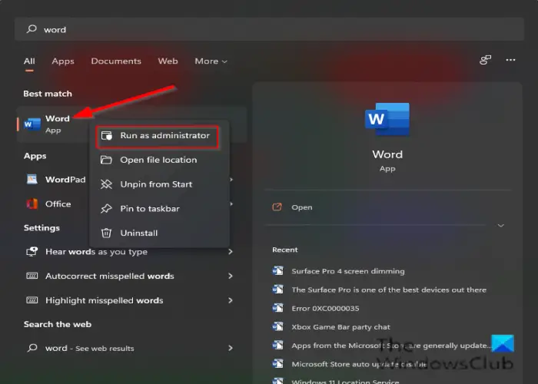Screen dimensions: 538x384
Task: Click the Office app icon
Action: (32, 204)
